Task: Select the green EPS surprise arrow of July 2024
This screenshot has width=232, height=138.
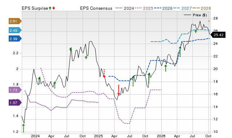Action: point(71,49)
